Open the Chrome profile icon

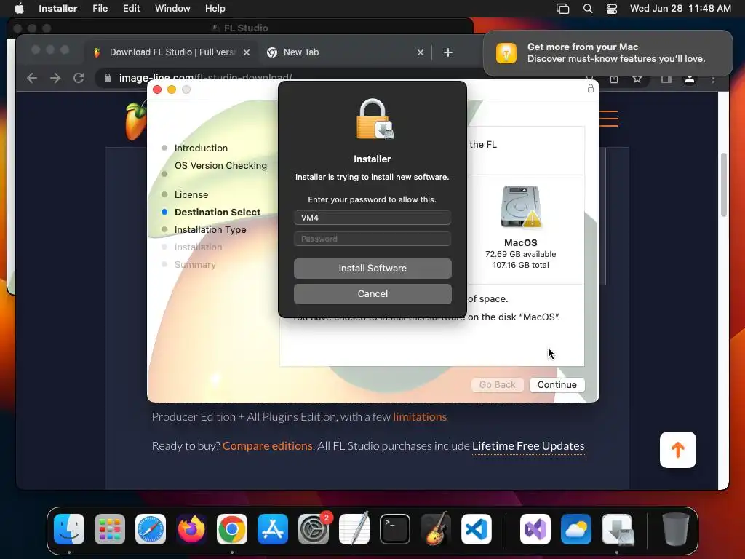[x=690, y=79]
